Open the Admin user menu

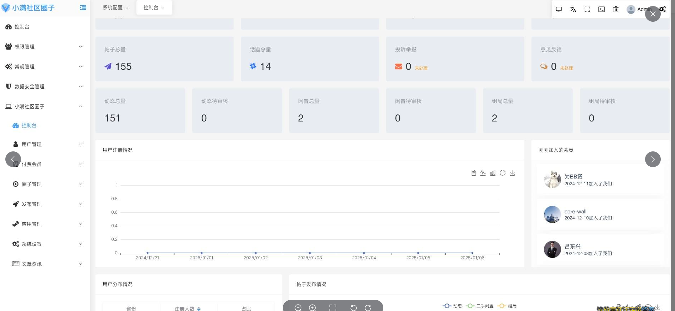click(640, 10)
